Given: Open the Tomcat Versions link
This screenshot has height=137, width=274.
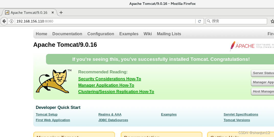Looking at the screenshot, I should point(237,120).
